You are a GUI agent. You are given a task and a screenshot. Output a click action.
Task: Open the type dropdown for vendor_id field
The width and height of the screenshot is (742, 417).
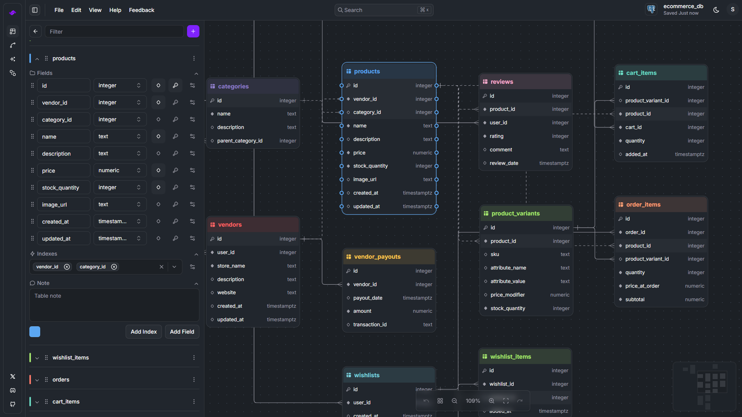click(x=120, y=102)
